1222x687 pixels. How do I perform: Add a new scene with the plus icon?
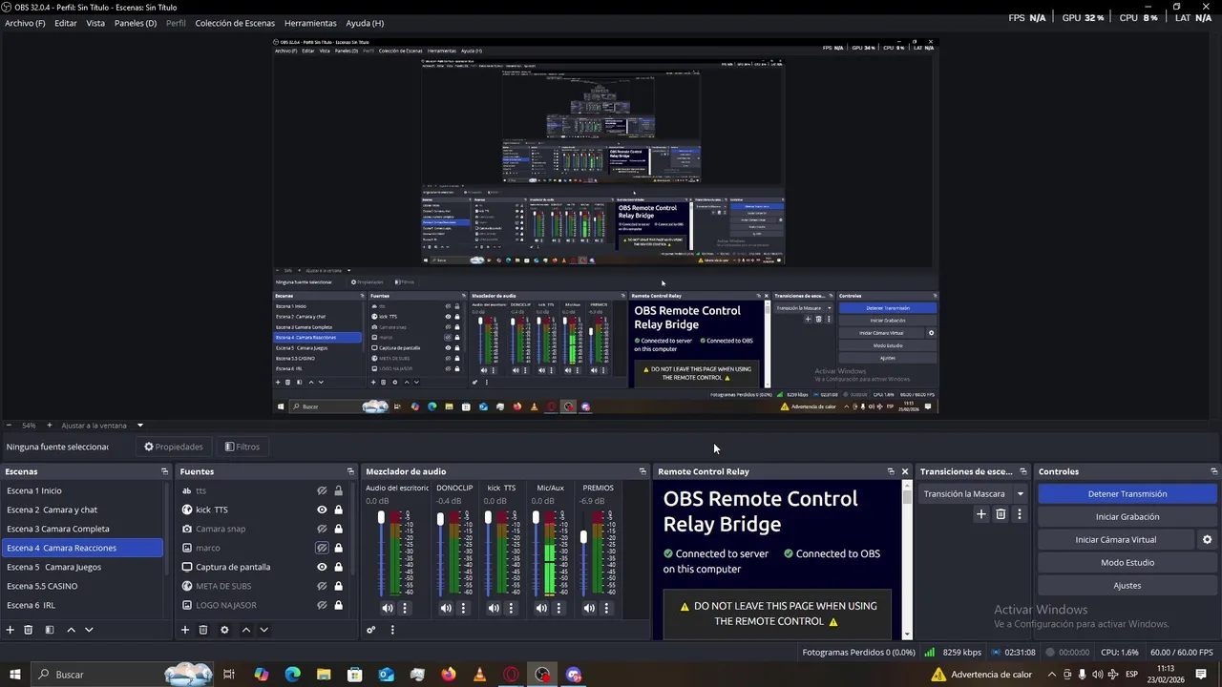[x=11, y=630]
